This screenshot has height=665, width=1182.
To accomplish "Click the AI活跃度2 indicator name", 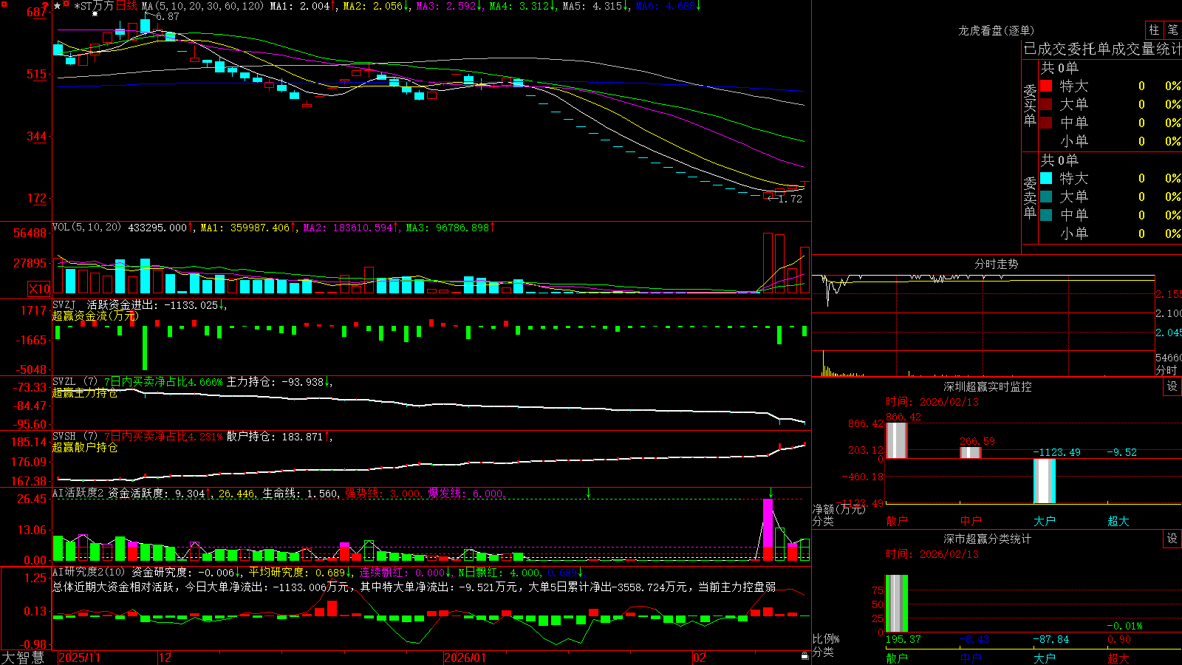I will (x=78, y=494).
